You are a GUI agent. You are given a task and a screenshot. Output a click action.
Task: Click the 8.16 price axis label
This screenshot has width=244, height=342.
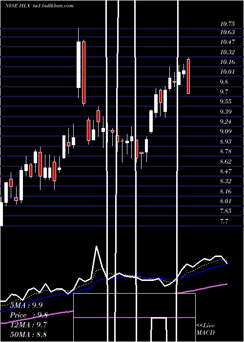click(x=225, y=192)
